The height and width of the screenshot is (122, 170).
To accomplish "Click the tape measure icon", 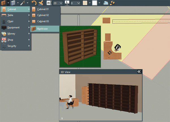I will (112, 3).
